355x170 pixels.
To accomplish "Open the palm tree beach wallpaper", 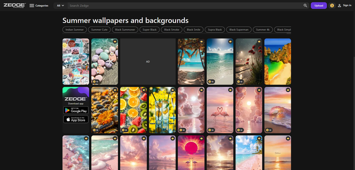I will click(x=191, y=62).
